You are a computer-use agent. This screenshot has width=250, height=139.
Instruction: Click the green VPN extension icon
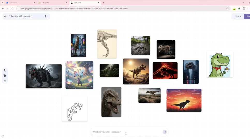click(234, 9)
